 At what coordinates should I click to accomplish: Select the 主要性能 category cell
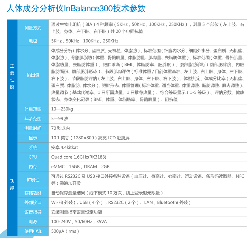pos(12,76)
